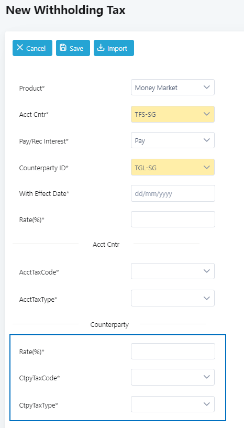The image size is (244, 428).
Task: Expand the CtpyTaxType dropdown
Action: [173, 404]
